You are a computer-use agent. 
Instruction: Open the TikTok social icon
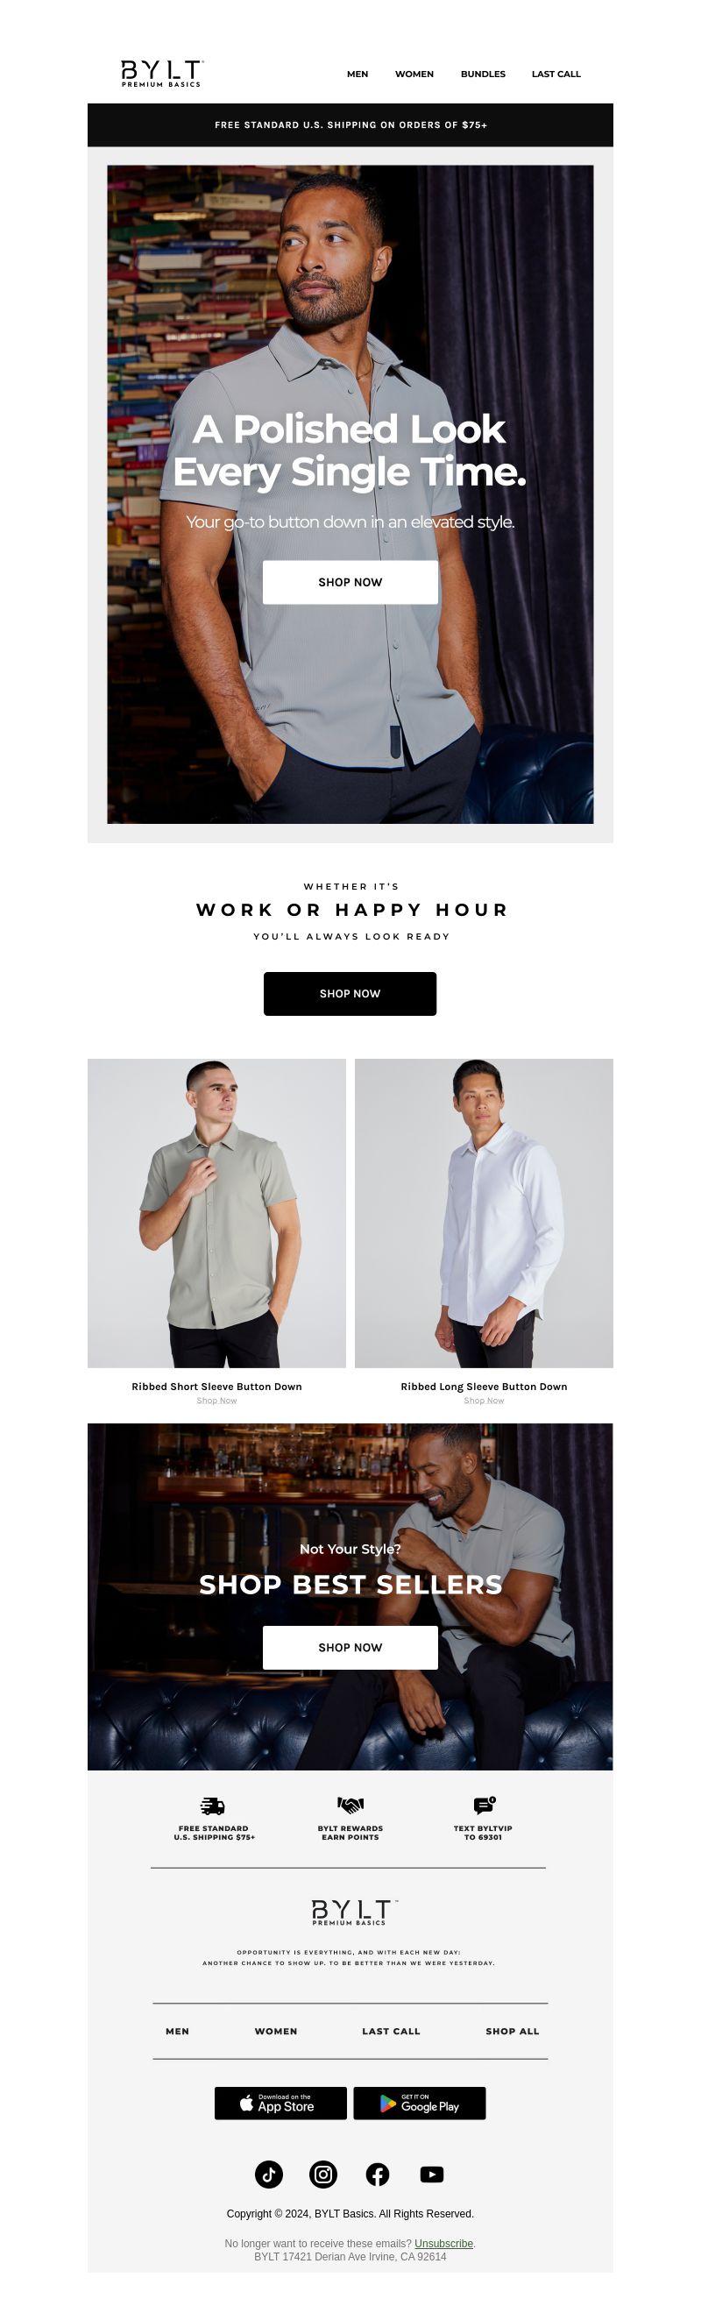[269, 2174]
